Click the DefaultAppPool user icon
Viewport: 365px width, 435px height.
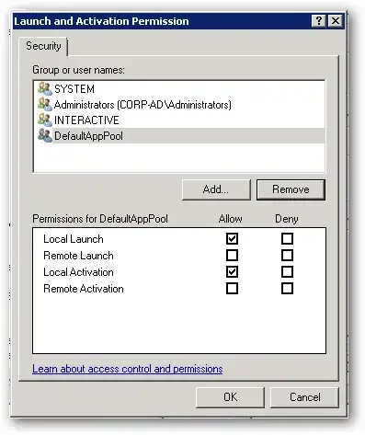click(x=45, y=135)
